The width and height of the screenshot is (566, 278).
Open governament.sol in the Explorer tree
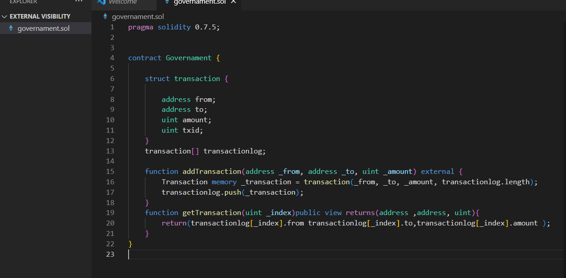tap(43, 28)
